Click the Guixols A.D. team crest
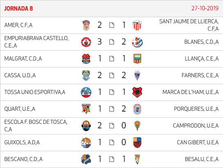 coord(86,143)
